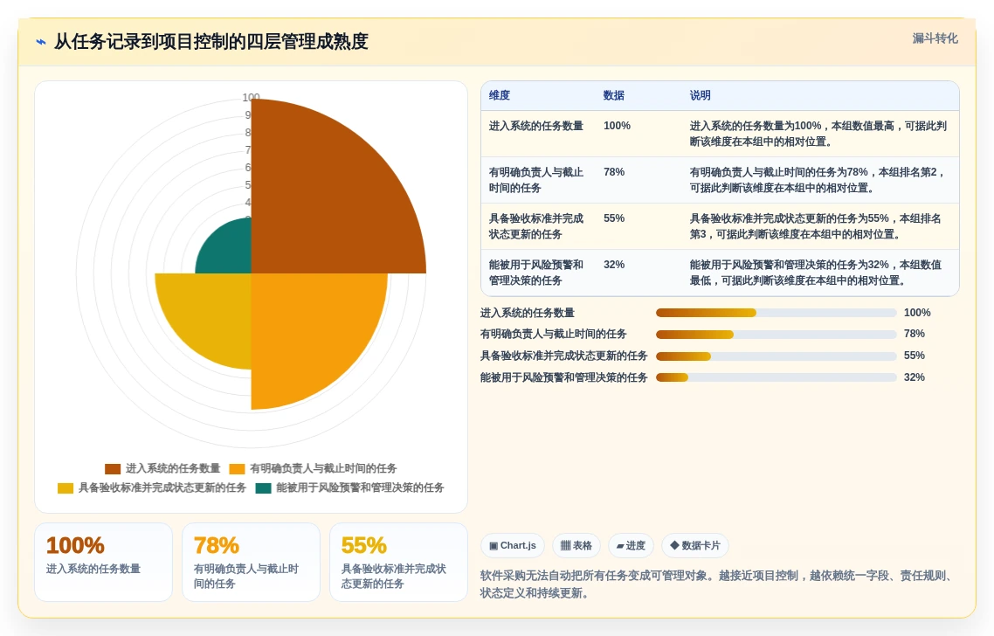Image resolution: width=994 pixels, height=636 pixels.
Task: Toggle the orange 有明确负责人与截止时间的任务 legend swatch
Action: click(237, 469)
